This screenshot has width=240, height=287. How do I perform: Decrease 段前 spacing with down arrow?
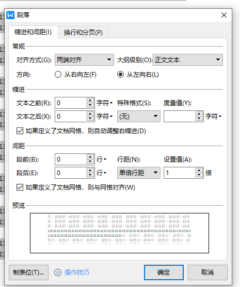pyautogui.click(x=90, y=162)
